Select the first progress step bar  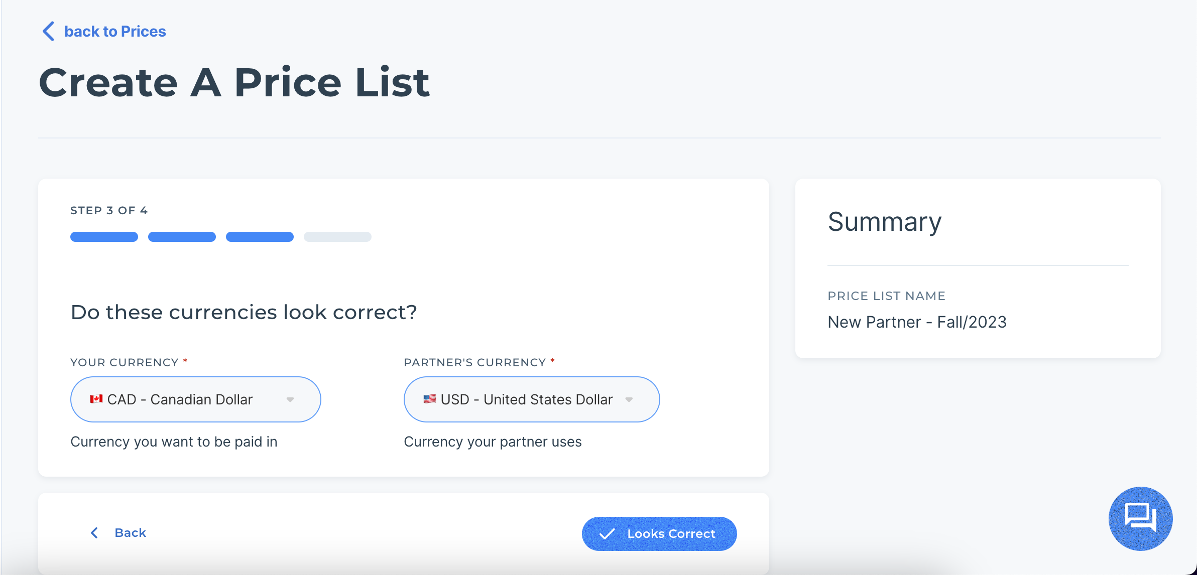point(104,237)
